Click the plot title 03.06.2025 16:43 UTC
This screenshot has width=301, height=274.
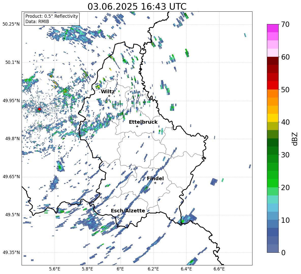pyautogui.click(x=137, y=7)
